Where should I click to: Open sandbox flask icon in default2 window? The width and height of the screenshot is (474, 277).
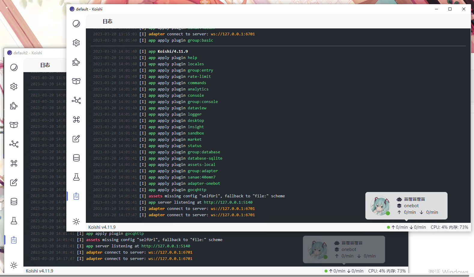pos(14,221)
